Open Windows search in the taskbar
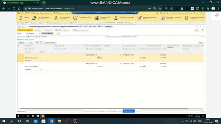221x124 pixels. point(12,121)
